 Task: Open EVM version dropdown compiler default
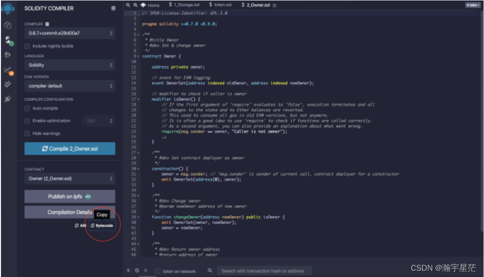click(70, 86)
